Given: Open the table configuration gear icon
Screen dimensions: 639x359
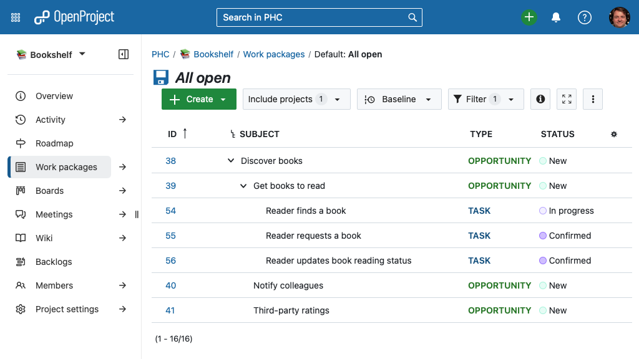Looking at the screenshot, I should point(614,134).
